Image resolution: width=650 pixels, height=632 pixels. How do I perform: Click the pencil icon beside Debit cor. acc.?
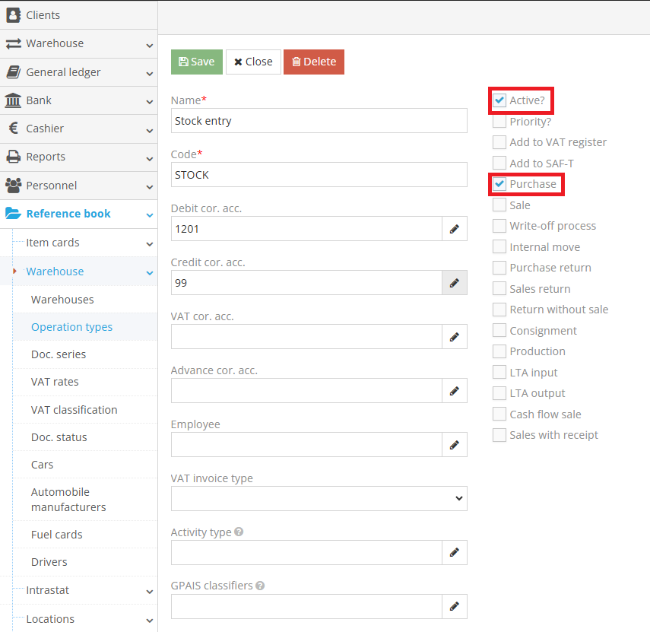(455, 229)
